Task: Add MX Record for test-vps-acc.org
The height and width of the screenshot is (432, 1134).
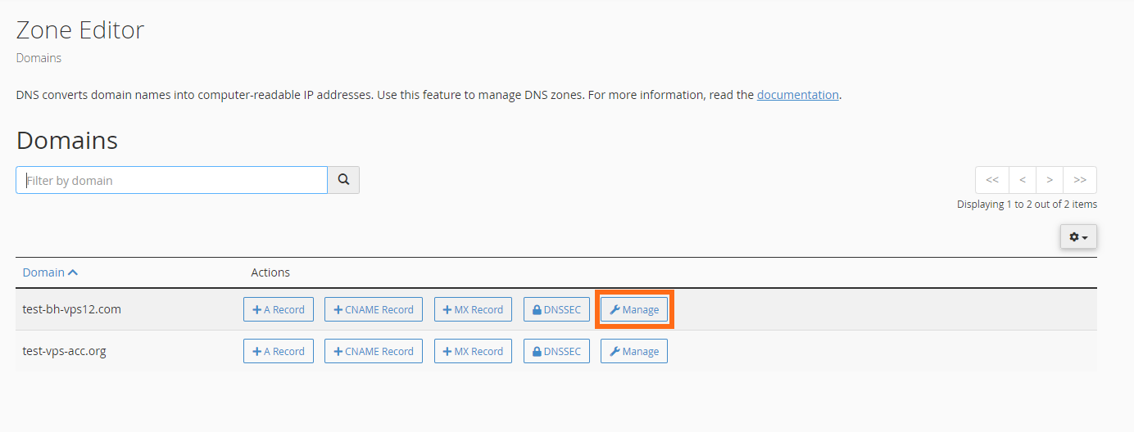Action: point(473,351)
